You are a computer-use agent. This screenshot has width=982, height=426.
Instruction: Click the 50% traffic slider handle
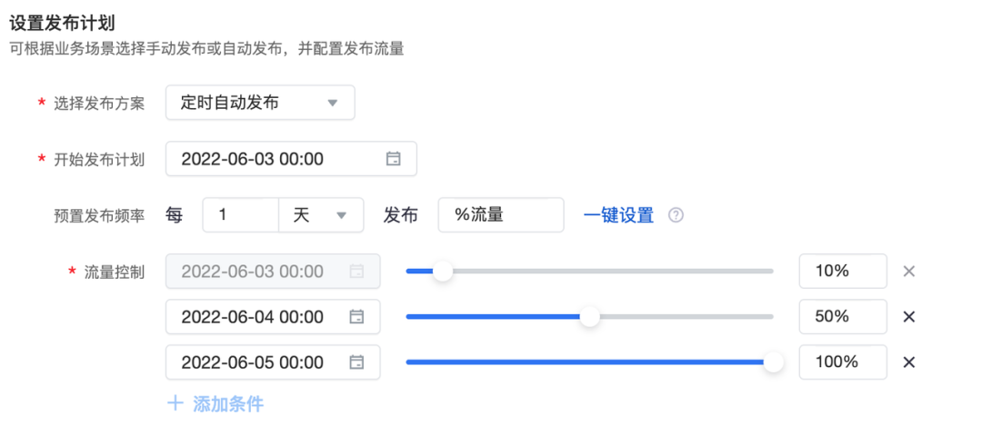coord(590,316)
